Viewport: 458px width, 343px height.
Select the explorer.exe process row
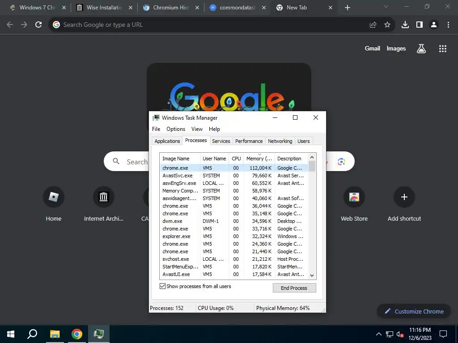point(234,236)
